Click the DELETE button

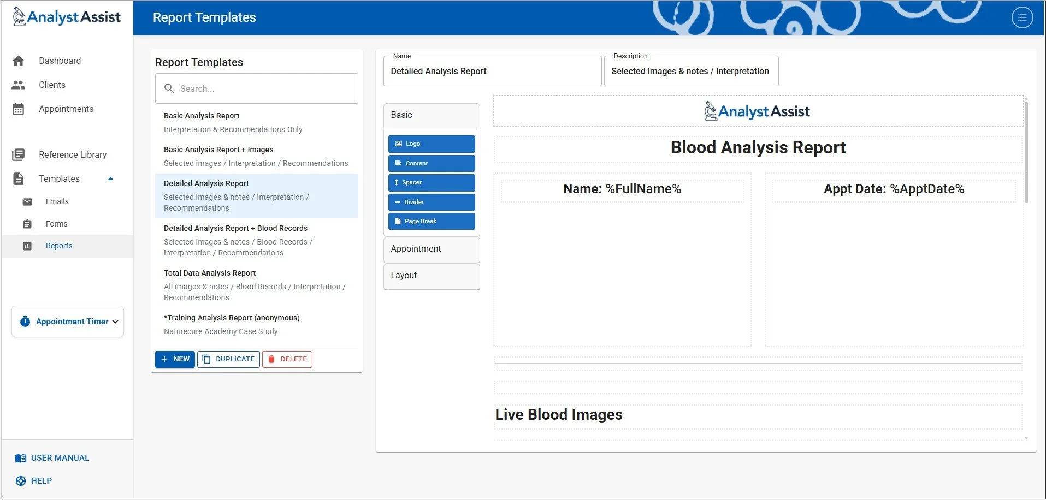287,359
